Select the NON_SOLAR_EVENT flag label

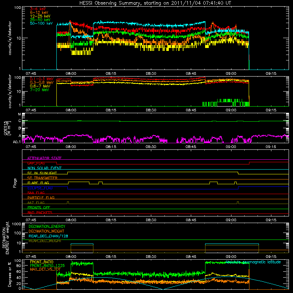coord(44,168)
